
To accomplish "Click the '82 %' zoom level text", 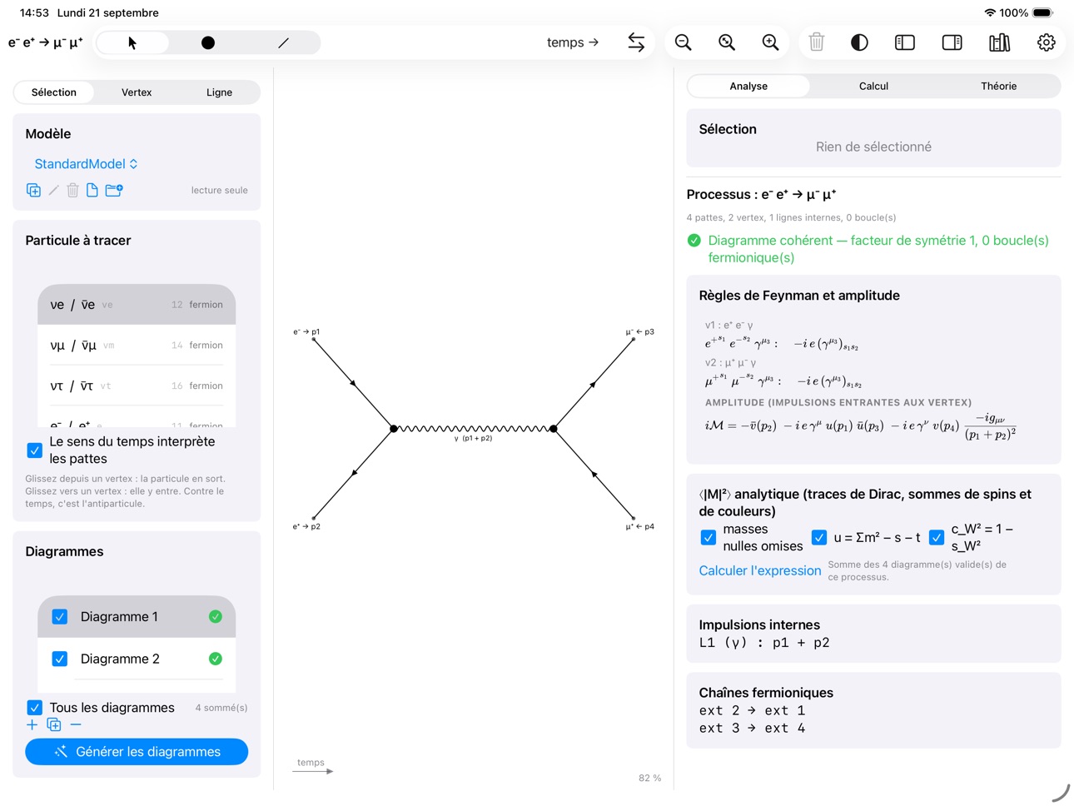I will (x=649, y=778).
